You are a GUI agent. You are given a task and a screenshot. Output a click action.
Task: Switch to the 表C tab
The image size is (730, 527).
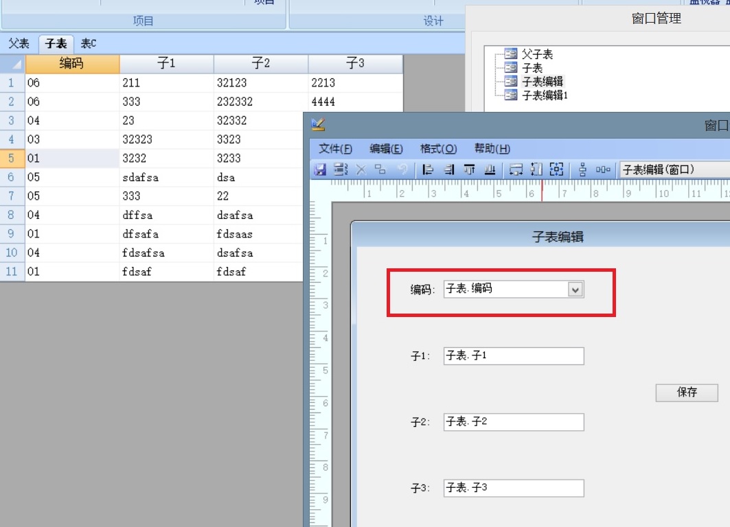[x=89, y=44]
